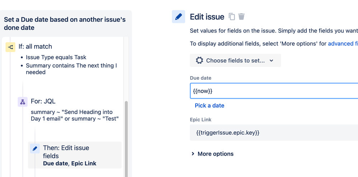Open the Choose fields to set dropdown arrow
Screen dimensions: 358x177
point(272,61)
